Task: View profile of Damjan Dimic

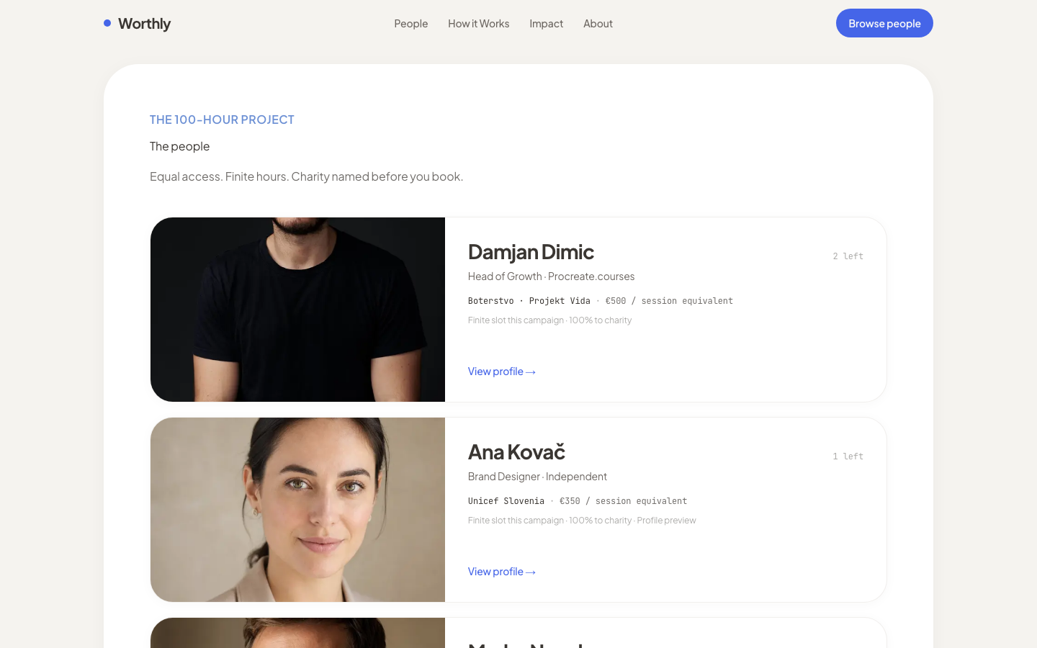Action: pos(502,372)
